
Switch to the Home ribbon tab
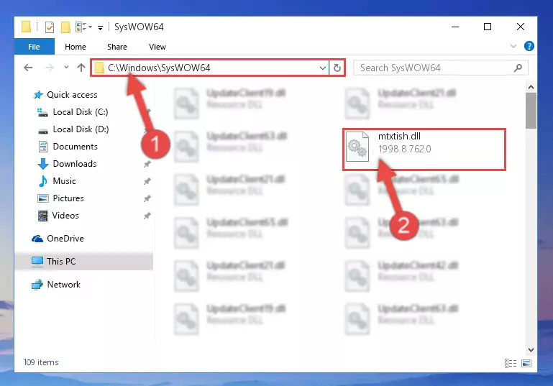coord(75,47)
